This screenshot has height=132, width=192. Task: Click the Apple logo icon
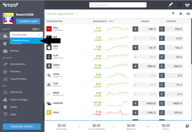(49, 47)
